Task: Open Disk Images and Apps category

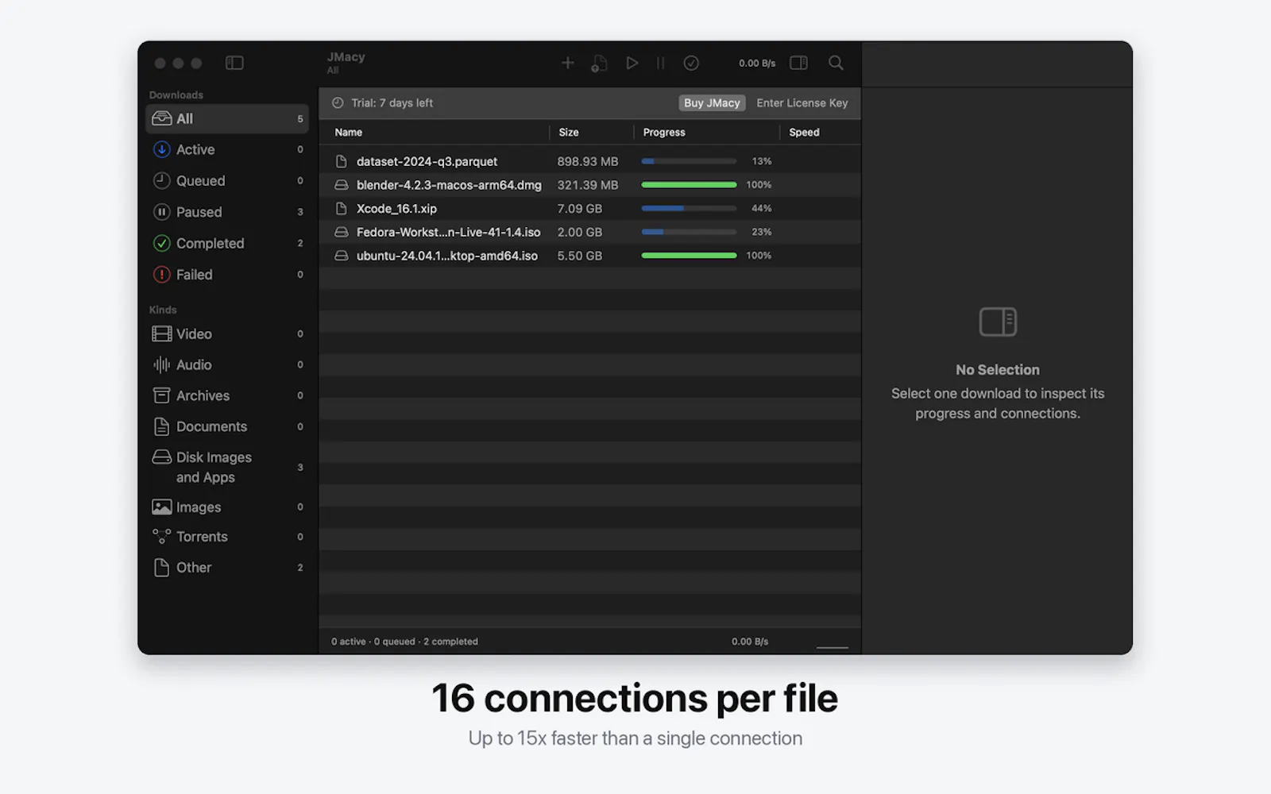Action: [227, 467]
